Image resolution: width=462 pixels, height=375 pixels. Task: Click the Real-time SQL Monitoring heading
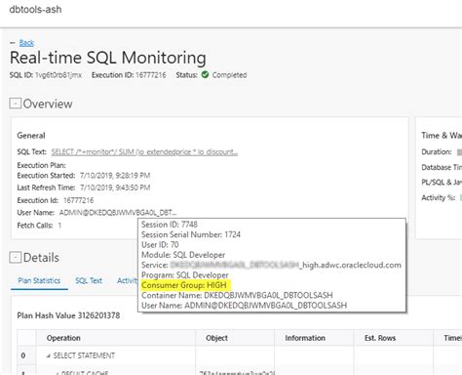click(x=108, y=58)
